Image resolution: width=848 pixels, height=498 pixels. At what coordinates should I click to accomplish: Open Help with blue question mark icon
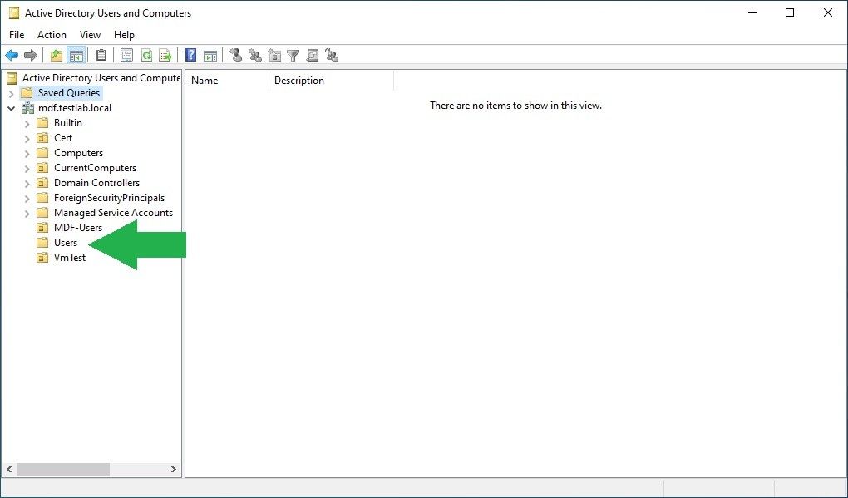(190, 55)
